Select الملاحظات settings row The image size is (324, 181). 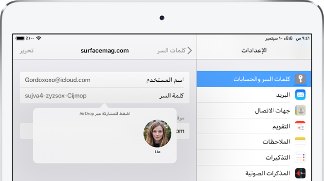click(x=254, y=142)
